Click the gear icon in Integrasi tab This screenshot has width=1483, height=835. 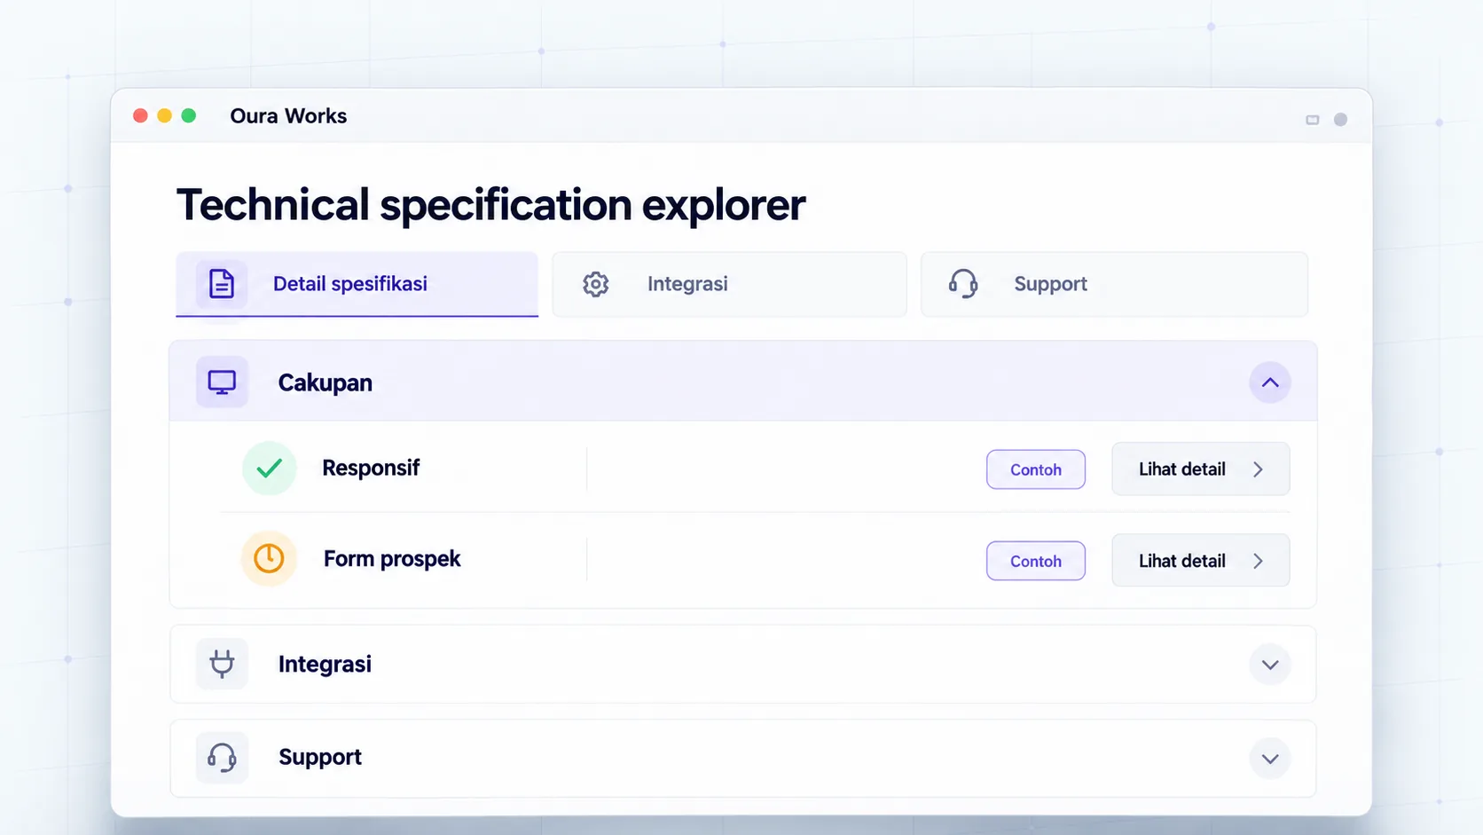[596, 284]
